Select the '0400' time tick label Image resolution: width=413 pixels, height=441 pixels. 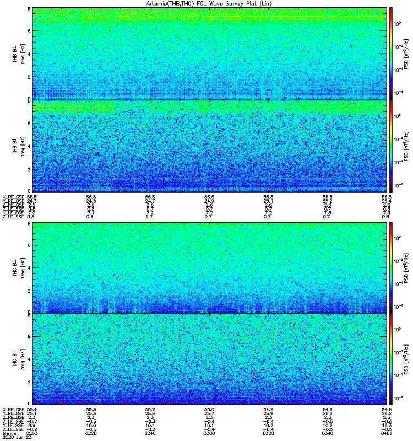pos(387,433)
